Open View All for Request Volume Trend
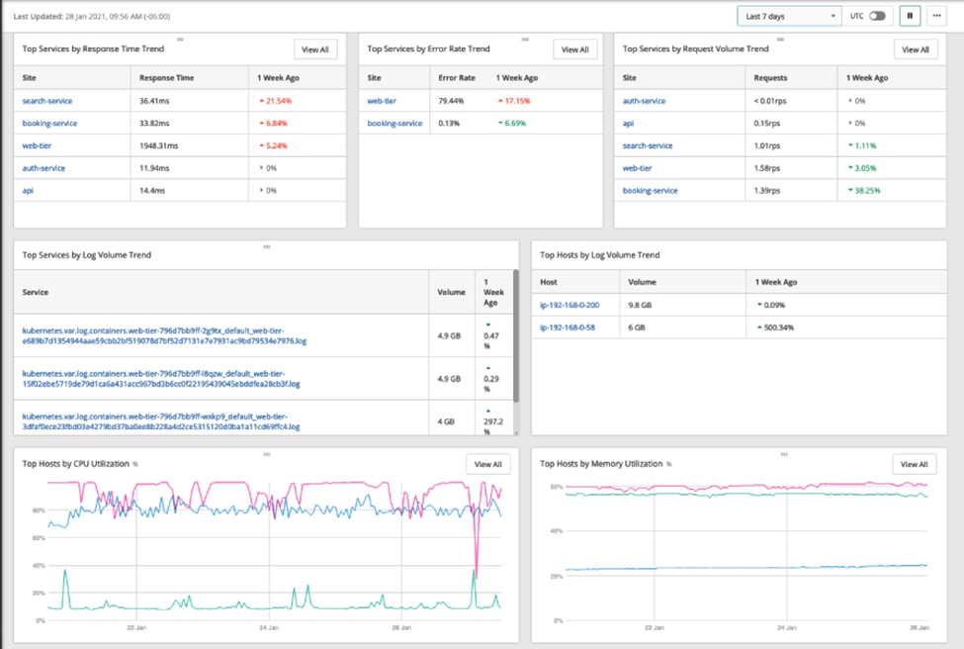Viewport: 964px width, 649px height. (x=916, y=49)
